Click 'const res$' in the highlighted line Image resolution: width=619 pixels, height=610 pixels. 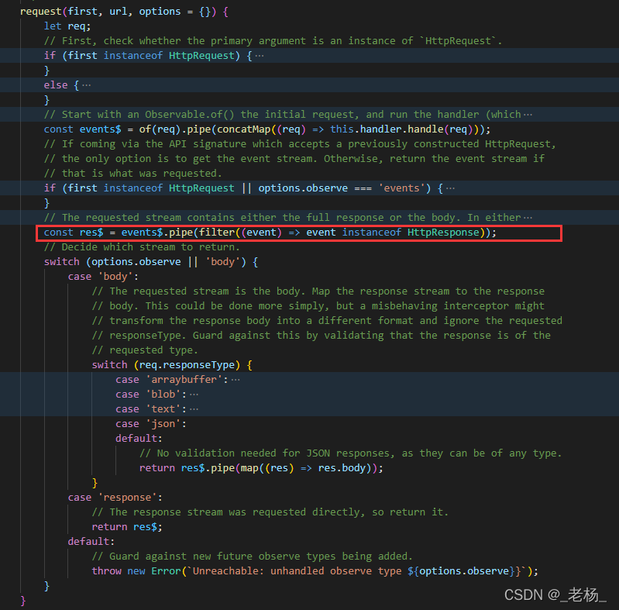coord(74,233)
